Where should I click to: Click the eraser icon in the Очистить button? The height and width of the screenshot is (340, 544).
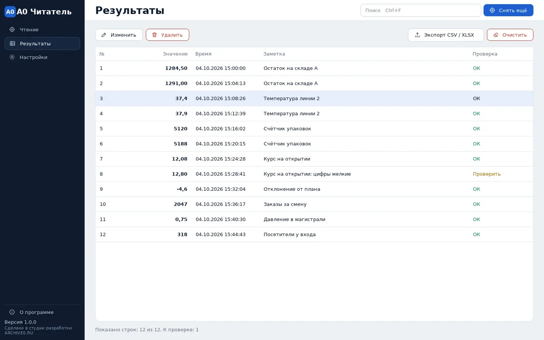(495, 35)
